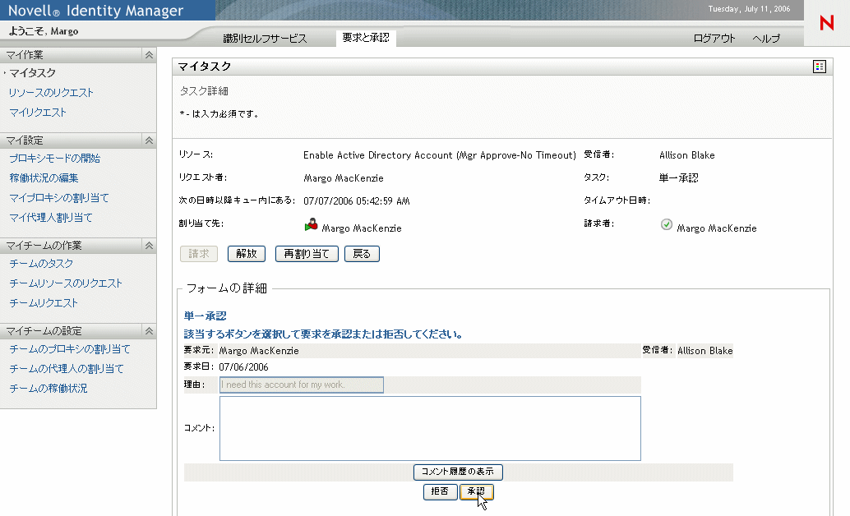Viewport: 850px width, 516px height.
Task: Collapse the マイ作業 section
Action: click(149, 55)
